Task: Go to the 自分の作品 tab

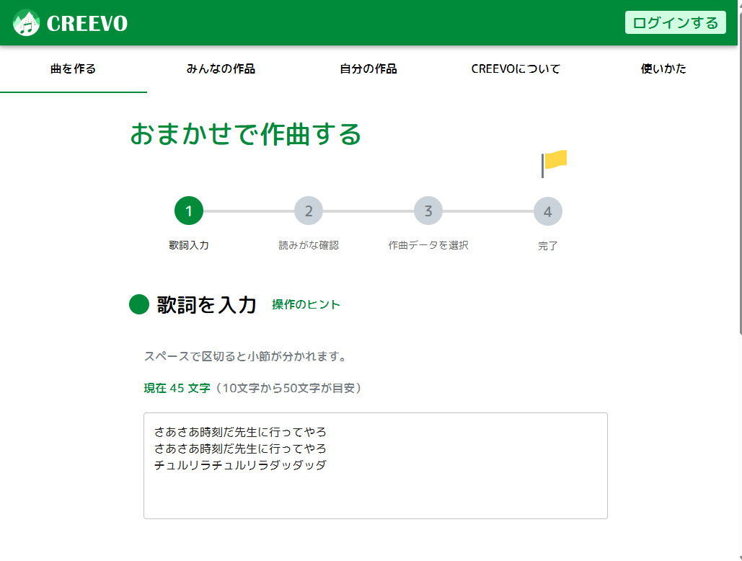Action: click(368, 69)
